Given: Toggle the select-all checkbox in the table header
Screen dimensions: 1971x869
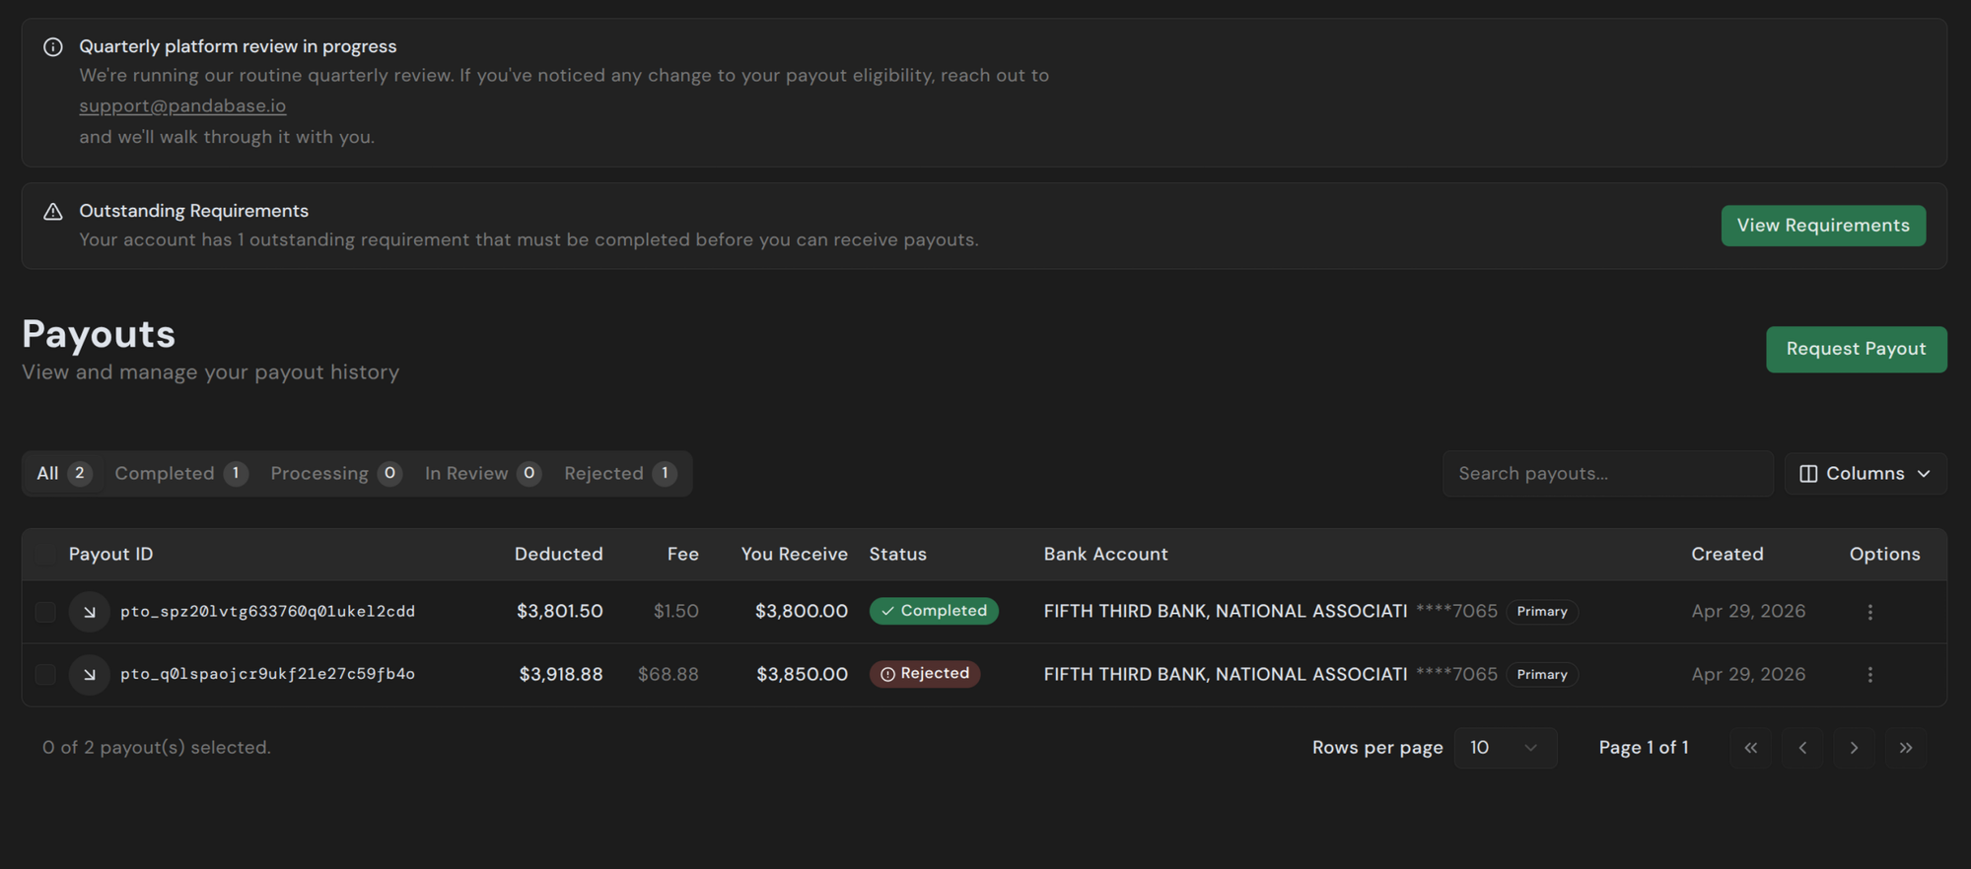Looking at the screenshot, I should (x=45, y=555).
